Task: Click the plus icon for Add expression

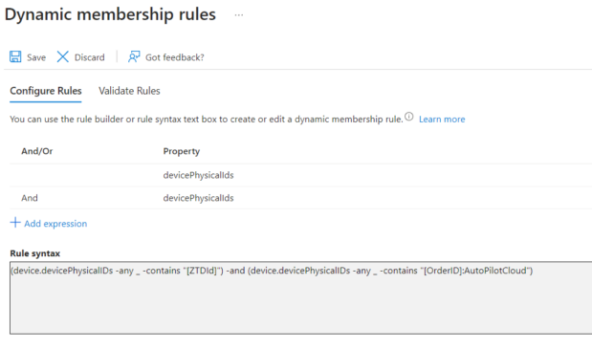Action: (15, 223)
